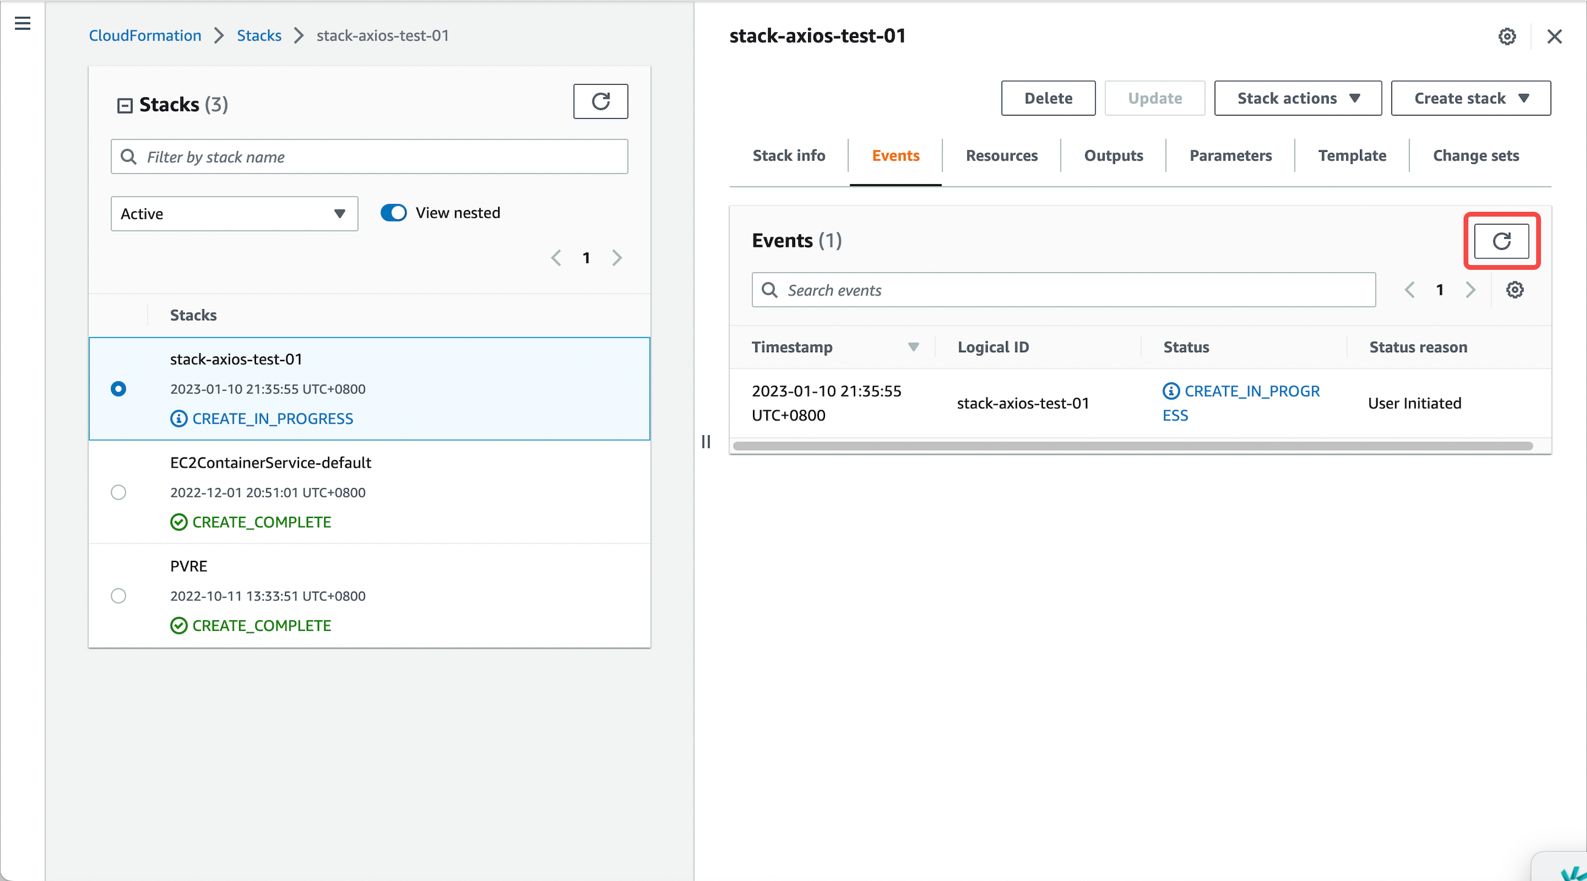Click the 2022-10-11 13:33:51 UTC+0800 timestamp
The height and width of the screenshot is (881, 1587).
pyautogui.click(x=268, y=597)
